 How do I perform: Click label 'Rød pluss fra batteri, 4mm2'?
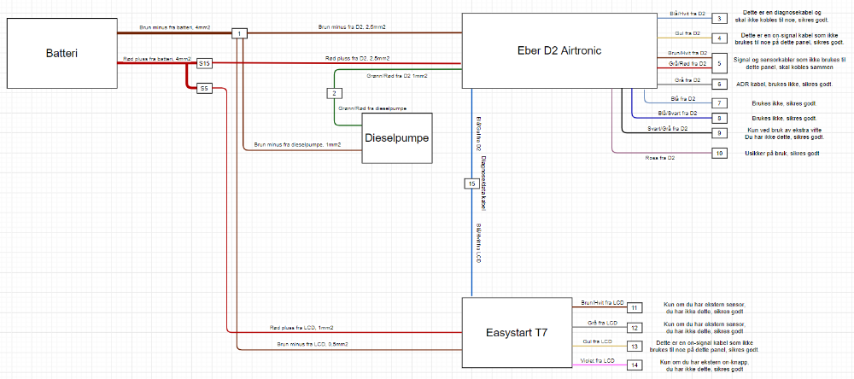157,58
